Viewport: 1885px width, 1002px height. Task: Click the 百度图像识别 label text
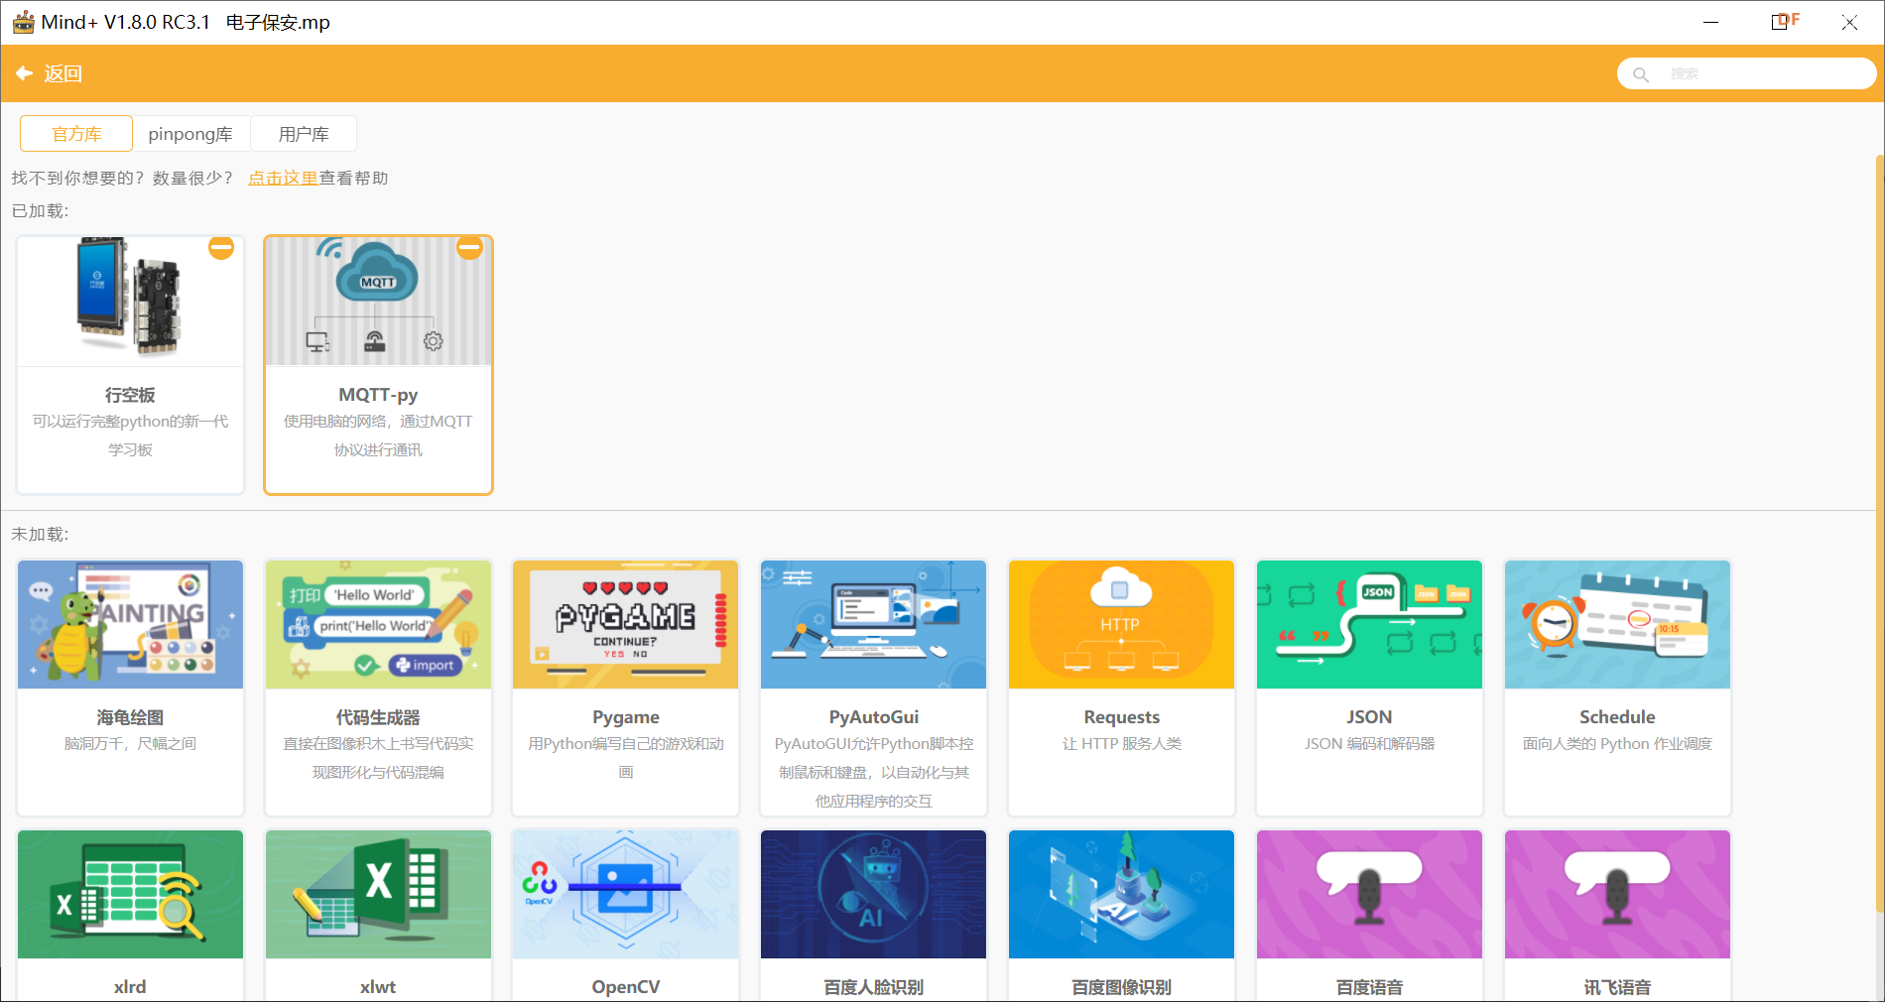pos(1121,987)
